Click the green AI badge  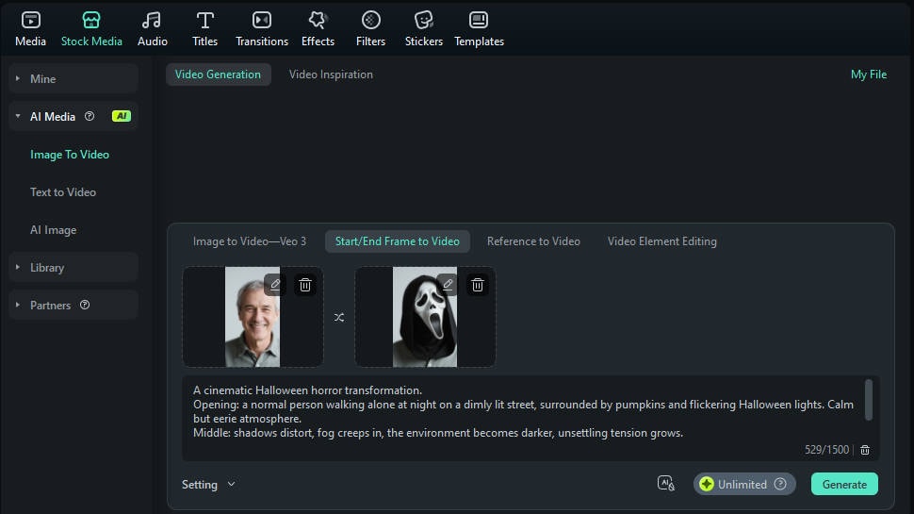(x=122, y=116)
